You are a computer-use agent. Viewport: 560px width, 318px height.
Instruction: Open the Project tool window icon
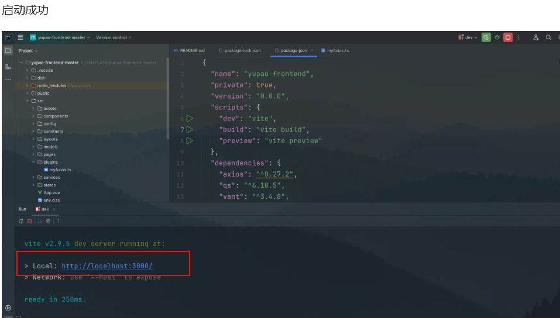8,51
